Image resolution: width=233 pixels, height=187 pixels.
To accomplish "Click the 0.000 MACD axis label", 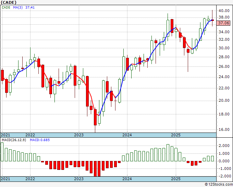I will click(224, 161).
